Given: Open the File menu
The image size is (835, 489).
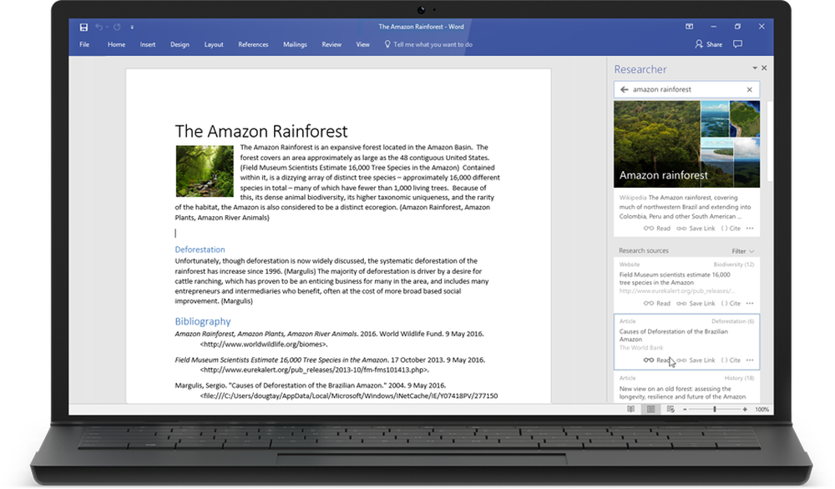Looking at the screenshot, I should click(83, 44).
